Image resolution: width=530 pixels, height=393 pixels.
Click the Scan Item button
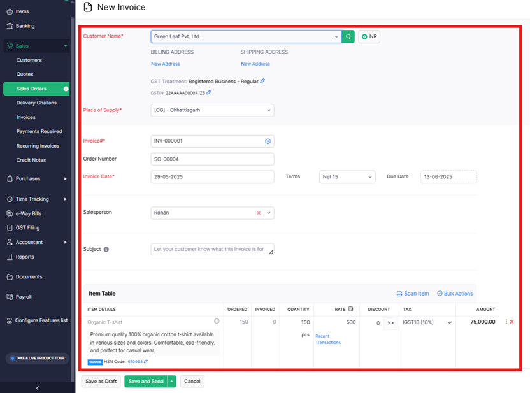(x=413, y=294)
